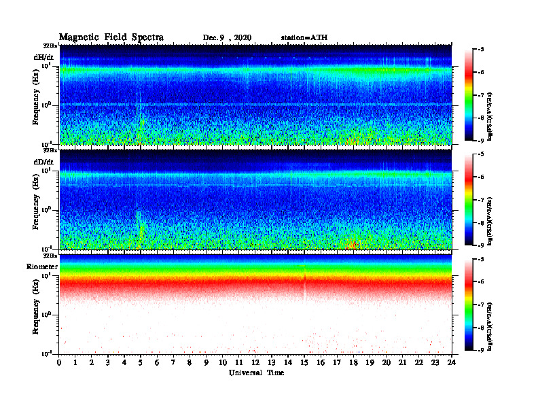This screenshot has width=538, height=416.
Task: Click hour "11" on the Universal Time axis
Action: point(239,362)
